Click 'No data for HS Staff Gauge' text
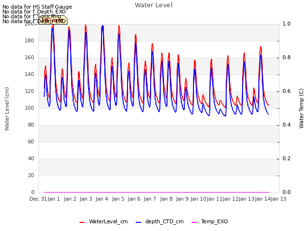 pyautogui.click(x=37, y=7)
